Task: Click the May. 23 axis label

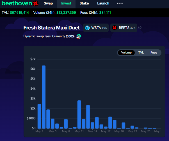Action: coord(132,131)
